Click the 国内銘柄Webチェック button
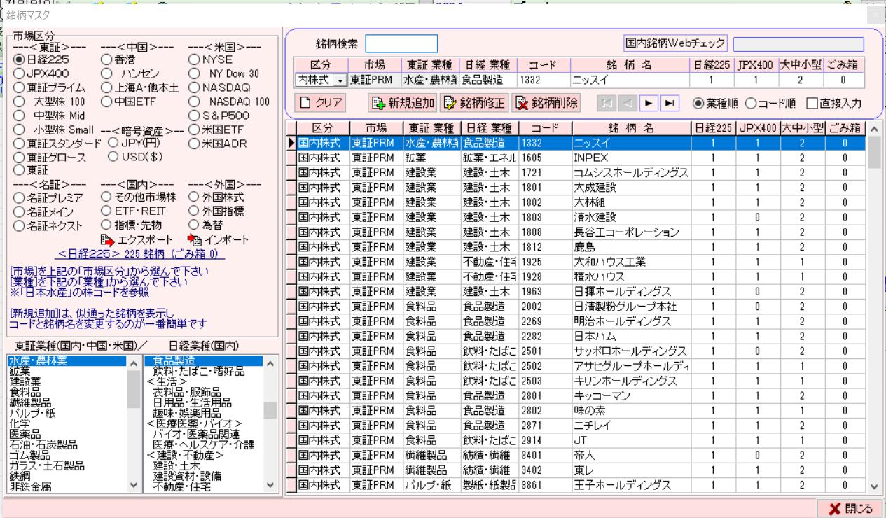This screenshot has width=886, height=518. click(x=675, y=44)
